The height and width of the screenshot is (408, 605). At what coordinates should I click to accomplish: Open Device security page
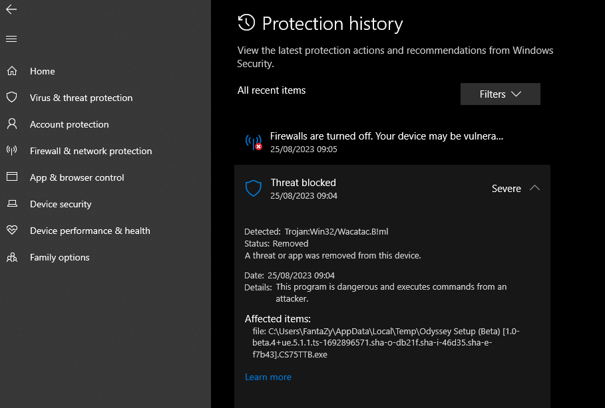61,204
